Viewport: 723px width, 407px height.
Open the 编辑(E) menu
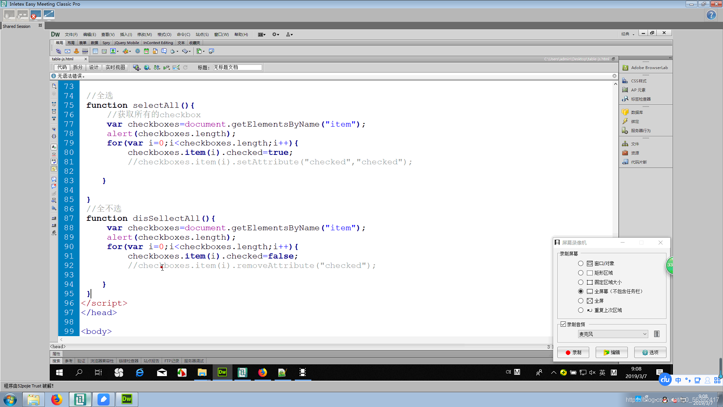pyautogui.click(x=89, y=34)
